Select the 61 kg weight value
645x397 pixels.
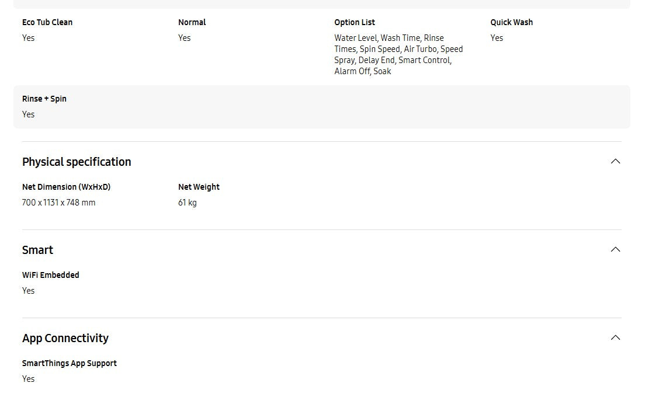(x=188, y=203)
